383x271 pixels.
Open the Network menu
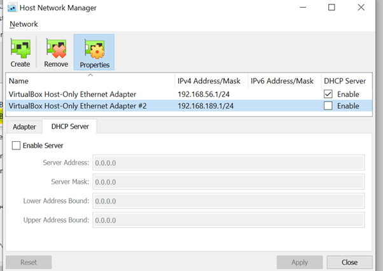pos(24,24)
